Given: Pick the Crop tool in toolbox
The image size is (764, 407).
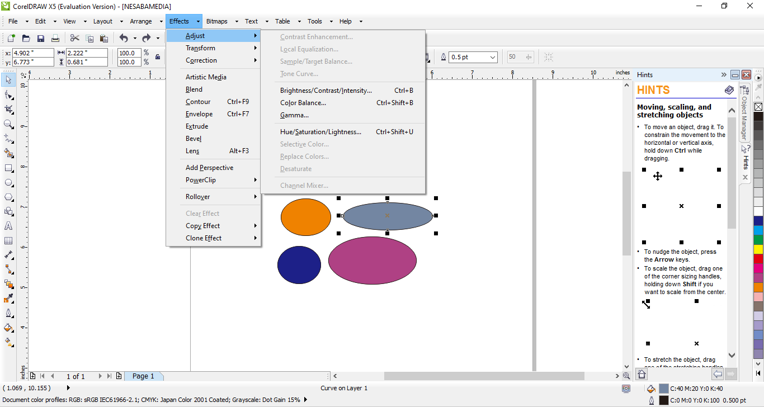Looking at the screenshot, I should [8, 110].
